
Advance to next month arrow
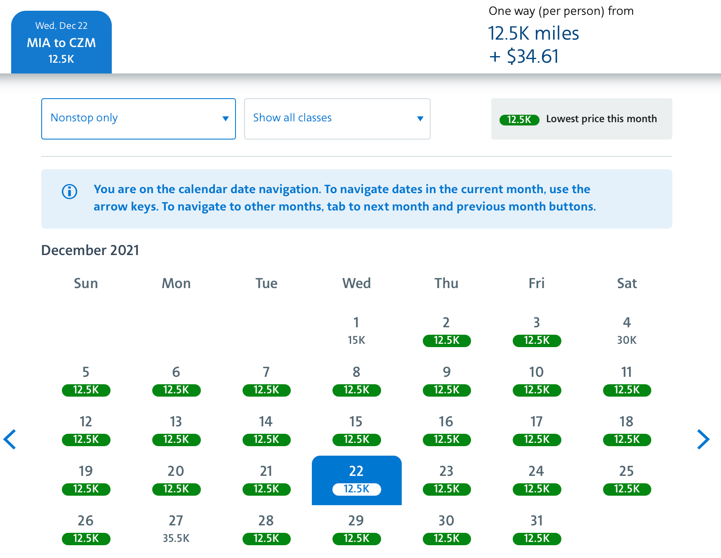[703, 439]
